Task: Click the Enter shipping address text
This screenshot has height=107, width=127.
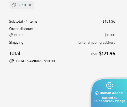Action: [x=97, y=42]
